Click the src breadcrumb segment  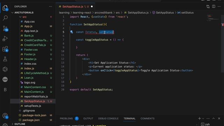[x=118, y=13]
